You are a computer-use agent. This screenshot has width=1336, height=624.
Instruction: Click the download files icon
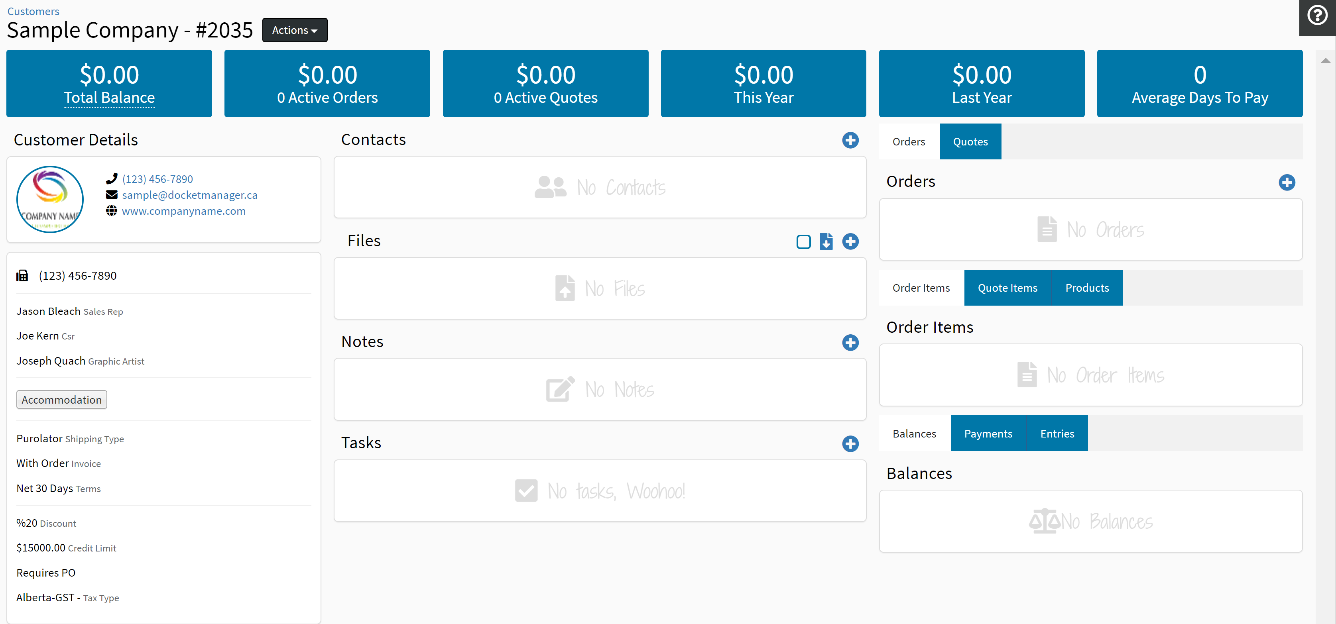click(826, 241)
